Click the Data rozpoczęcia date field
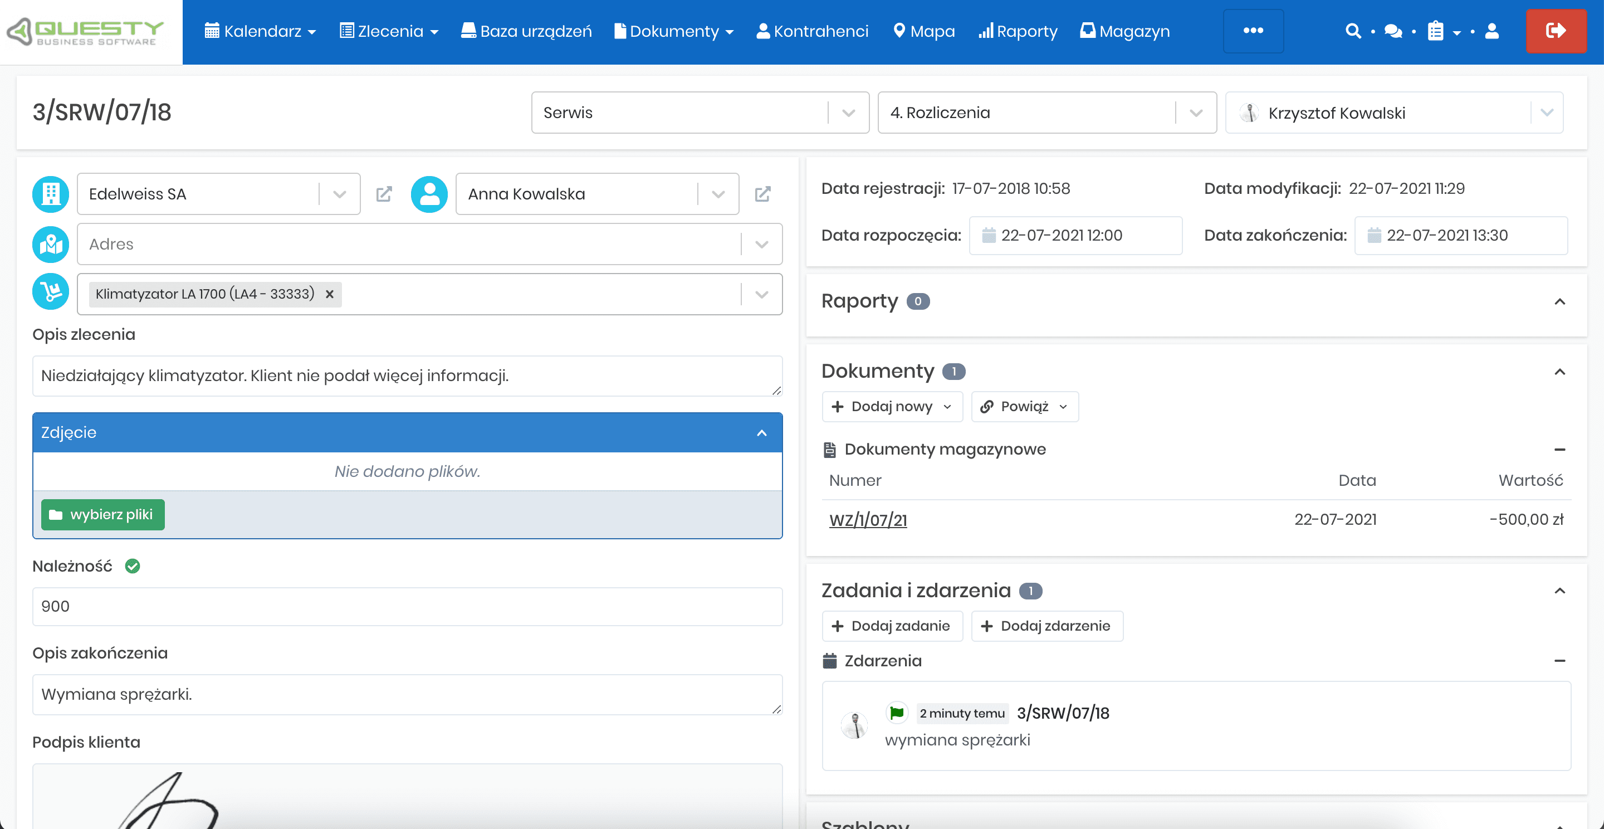1604x829 pixels. [1075, 236]
